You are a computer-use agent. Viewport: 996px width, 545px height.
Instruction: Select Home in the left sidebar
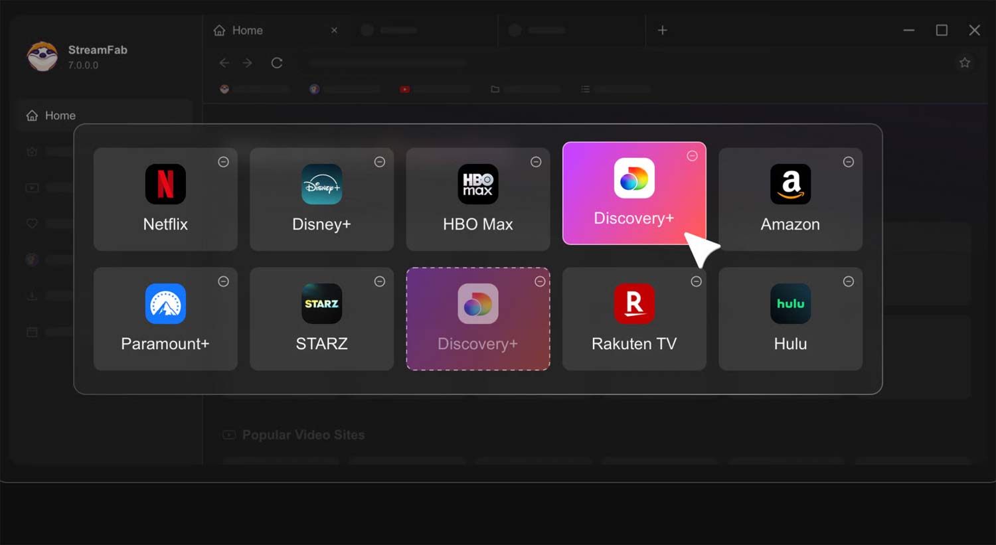(60, 116)
